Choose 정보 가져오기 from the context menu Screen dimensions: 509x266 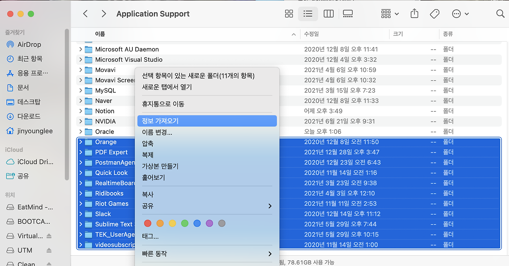point(207,121)
